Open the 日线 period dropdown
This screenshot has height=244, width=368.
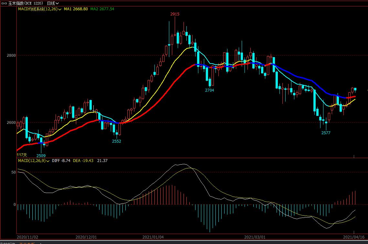point(53,3)
